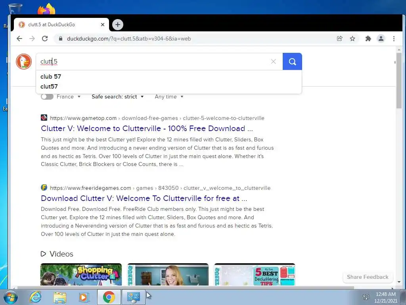Open the Shopping Clutter video thumbnail

pyautogui.click(x=81, y=274)
